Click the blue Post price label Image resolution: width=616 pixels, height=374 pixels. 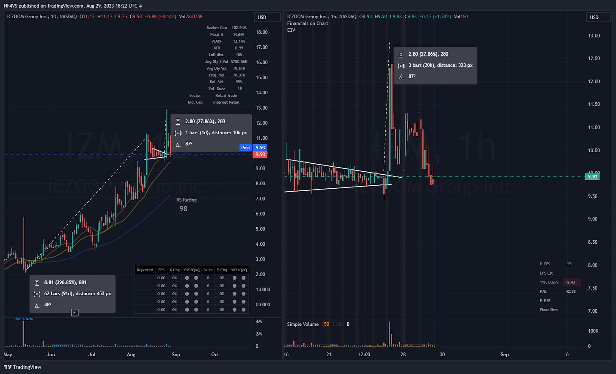point(246,148)
